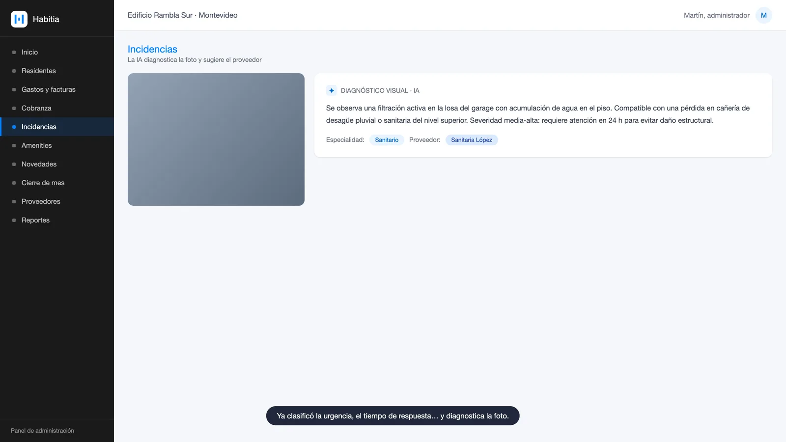The image size is (786, 442).
Task: Select the Sanitaria López provider chip
Action: pyautogui.click(x=472, y=140)
